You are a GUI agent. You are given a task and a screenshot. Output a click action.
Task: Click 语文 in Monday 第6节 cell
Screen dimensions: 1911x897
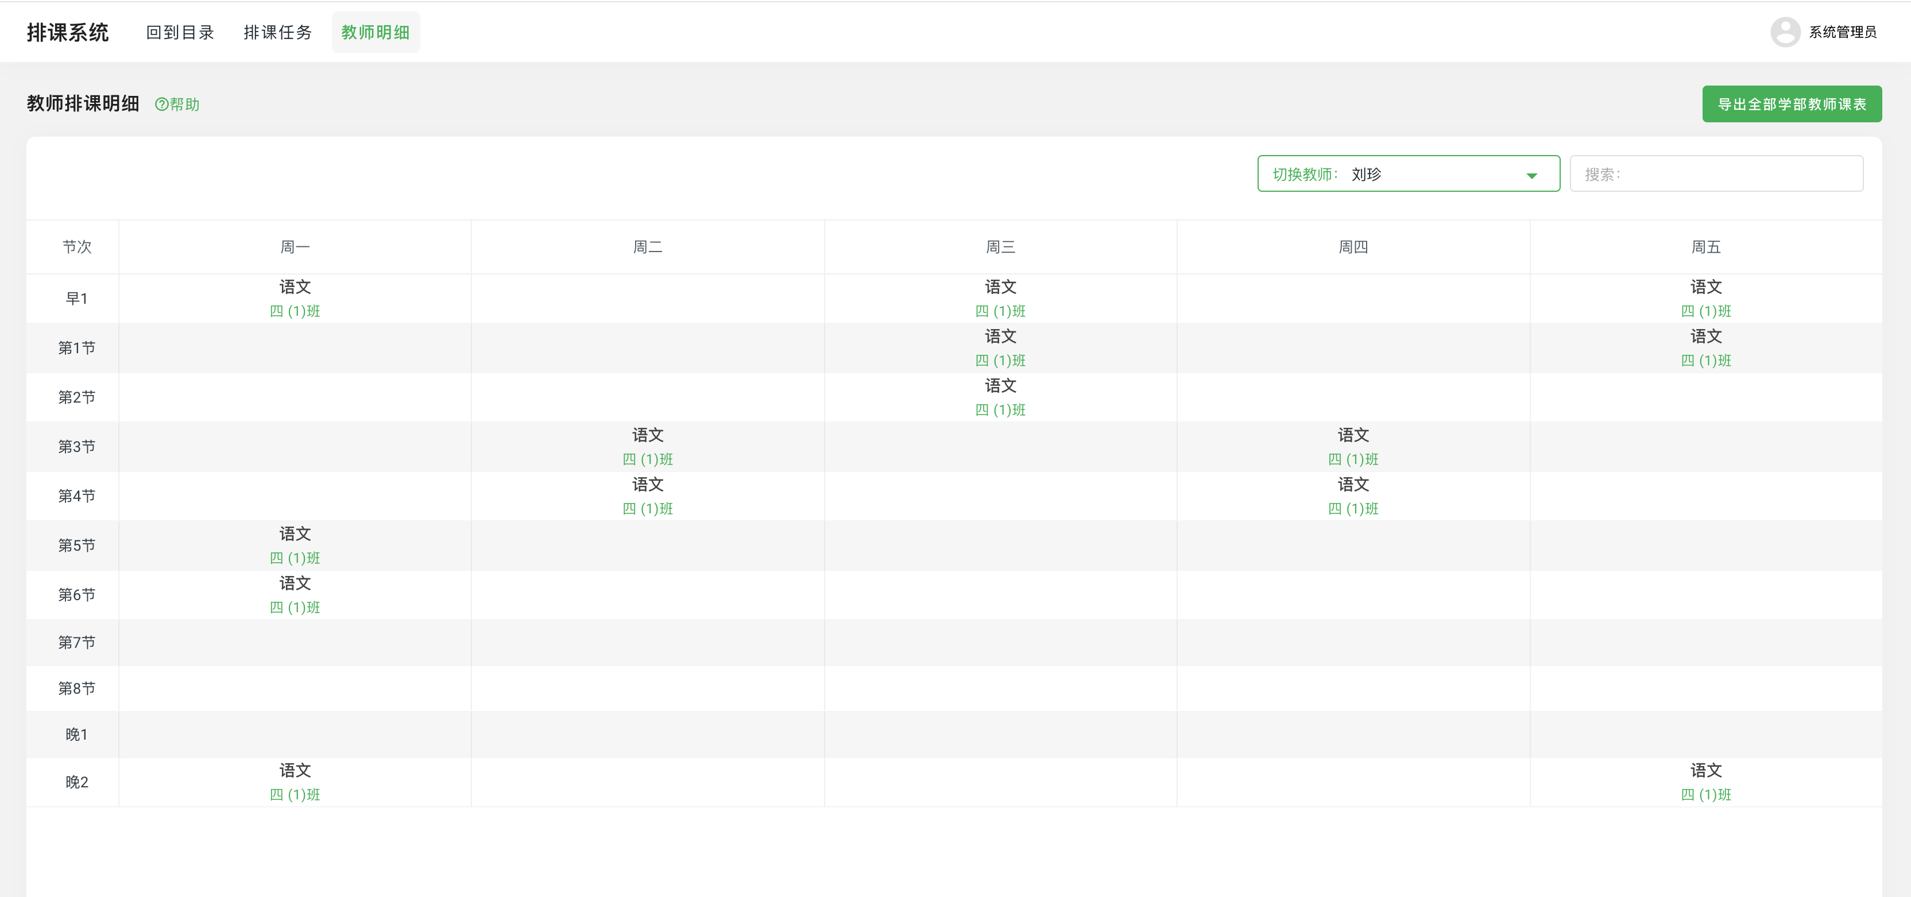(x=295, y=583)
